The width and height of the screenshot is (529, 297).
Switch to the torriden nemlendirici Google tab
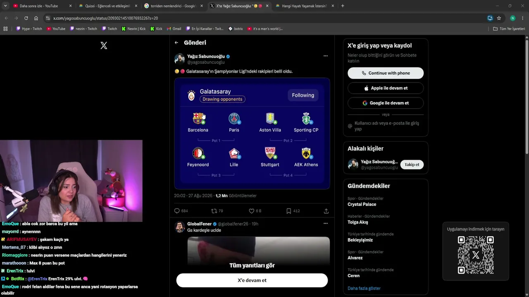click(x=173, y=6)
